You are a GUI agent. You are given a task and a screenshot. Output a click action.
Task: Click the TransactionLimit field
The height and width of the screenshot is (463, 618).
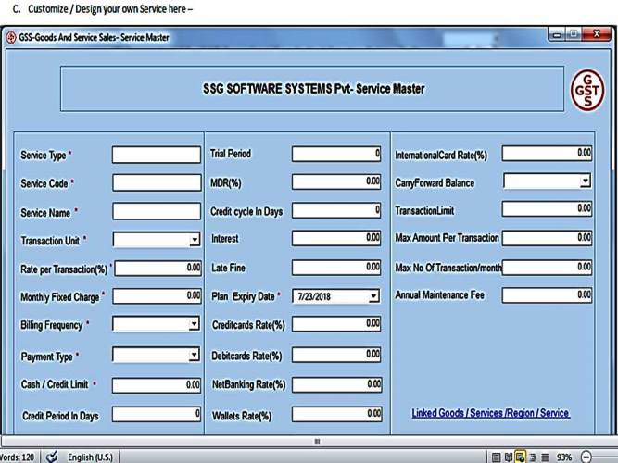[x=547, y=208]
